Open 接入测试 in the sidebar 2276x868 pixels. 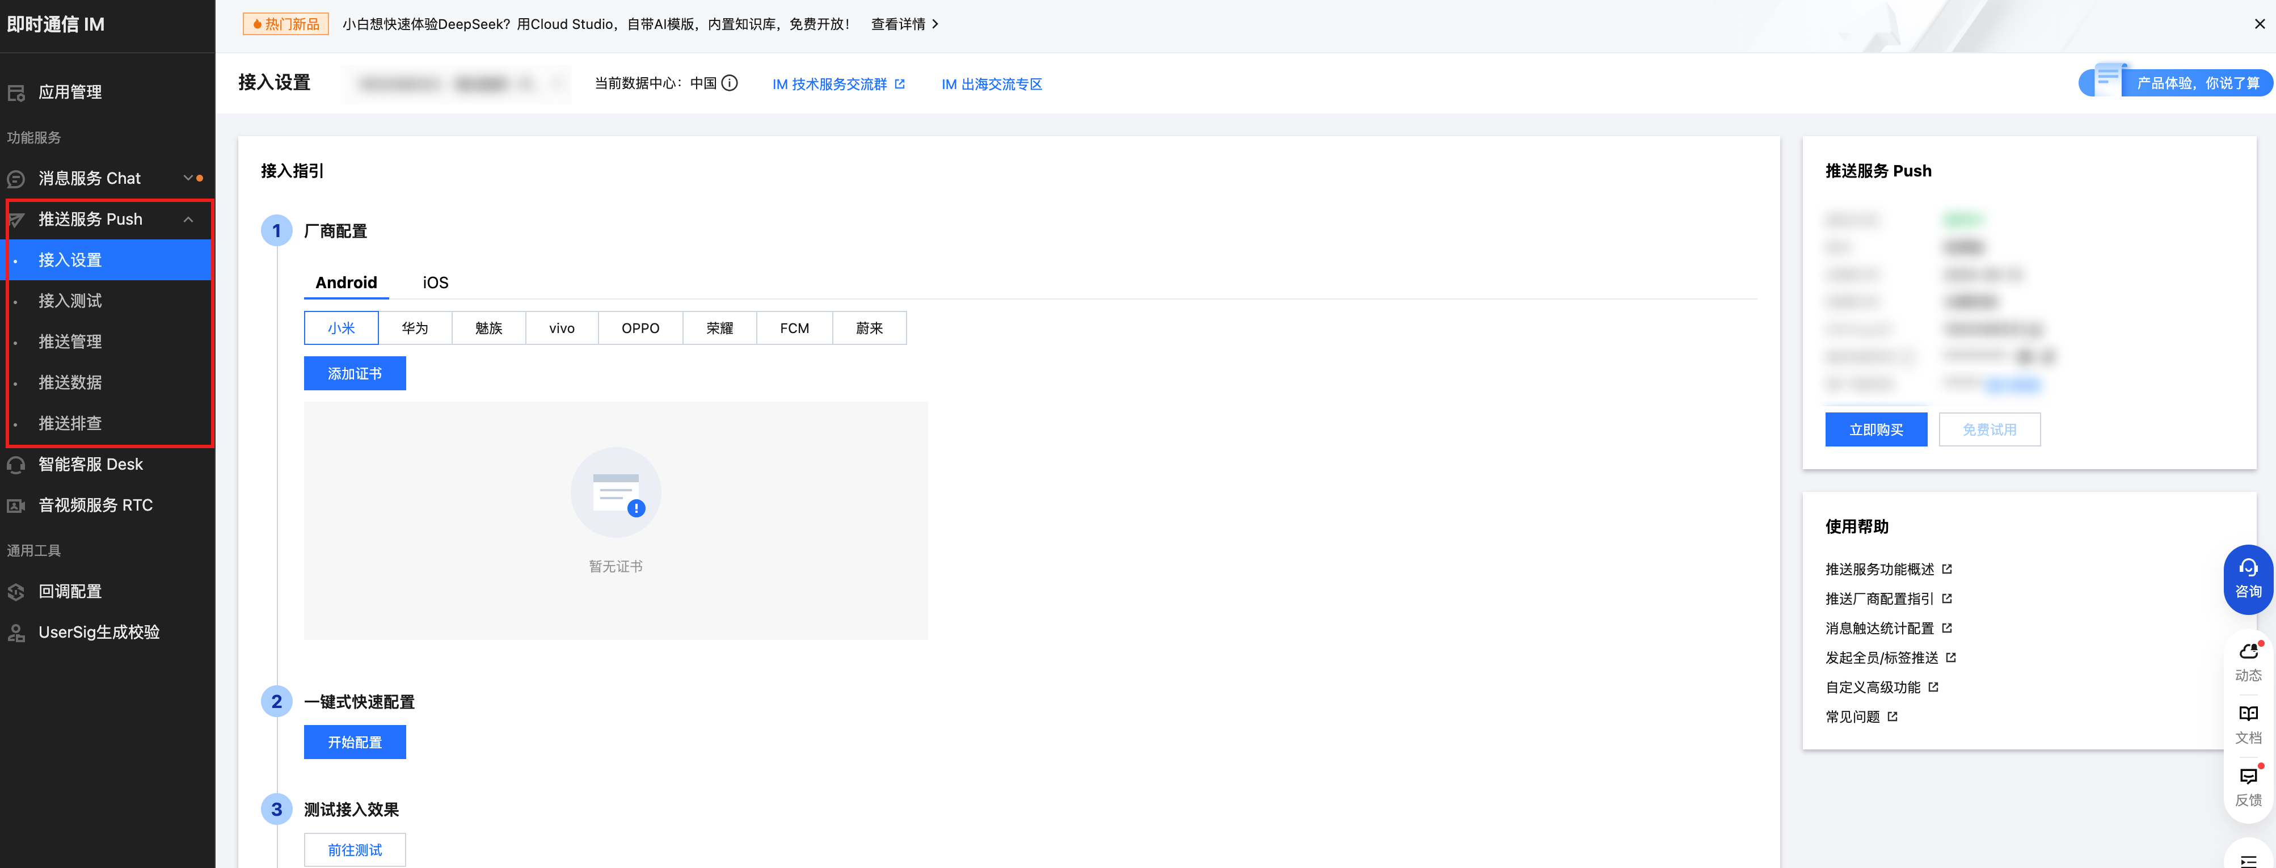point(71,301)
